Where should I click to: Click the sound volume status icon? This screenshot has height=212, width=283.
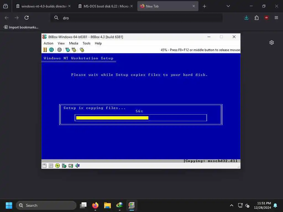pos(77,166)
